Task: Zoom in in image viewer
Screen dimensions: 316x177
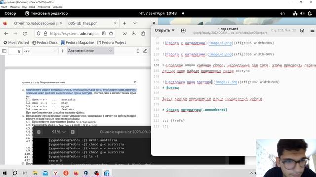Action: (x=73, y=132)
